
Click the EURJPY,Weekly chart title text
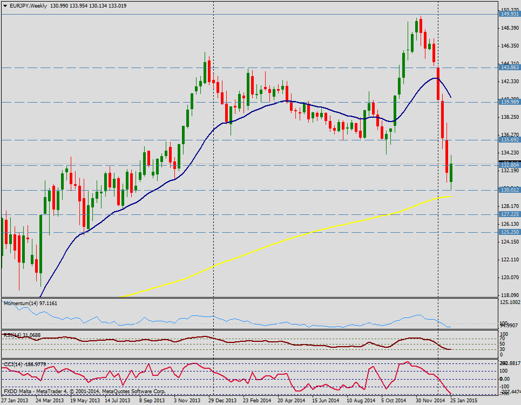27,5
